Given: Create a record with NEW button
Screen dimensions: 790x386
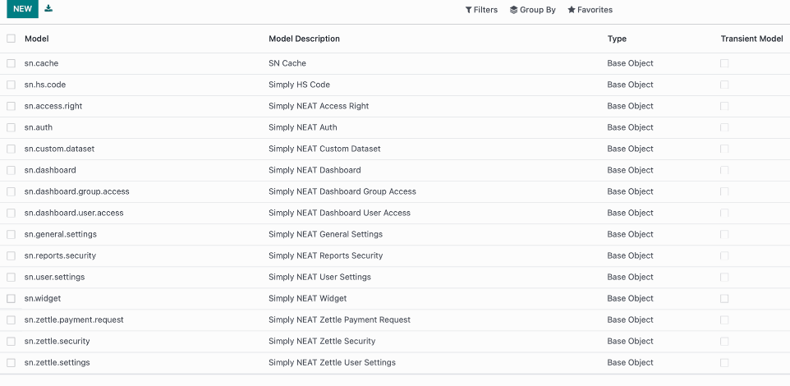Looking at the screenshot, I should pos(23,9).
